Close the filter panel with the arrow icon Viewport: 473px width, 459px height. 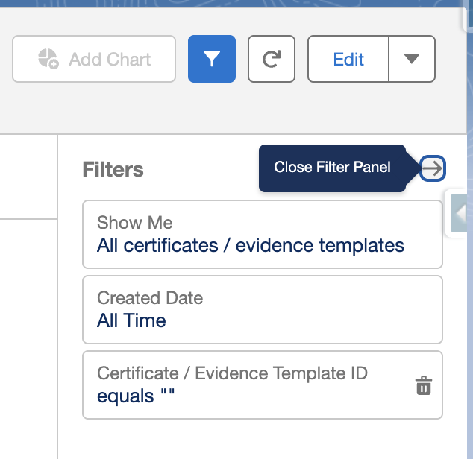click(x=433, y=168)
